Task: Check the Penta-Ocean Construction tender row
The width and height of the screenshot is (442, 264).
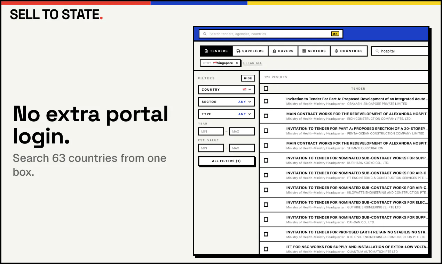Action: (266, 131)
